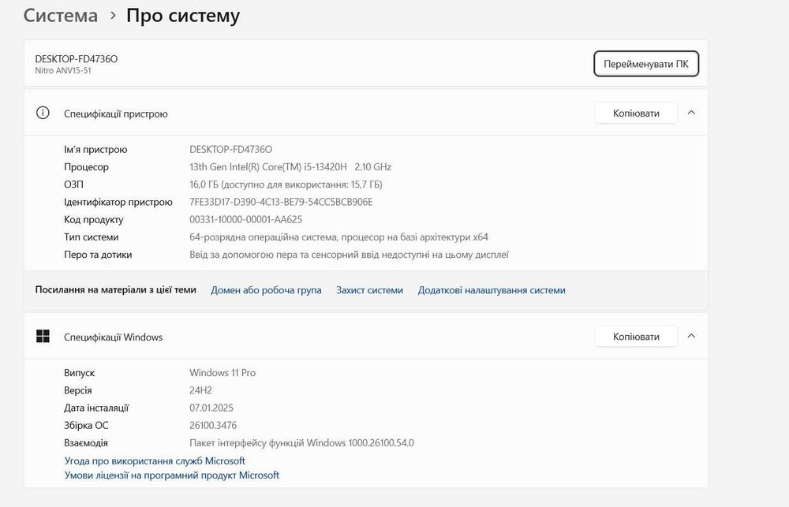Screen dimensions: 789x507
Task: Click the Ідентифікатор пристрою label
Action: [x=118, y=202]
